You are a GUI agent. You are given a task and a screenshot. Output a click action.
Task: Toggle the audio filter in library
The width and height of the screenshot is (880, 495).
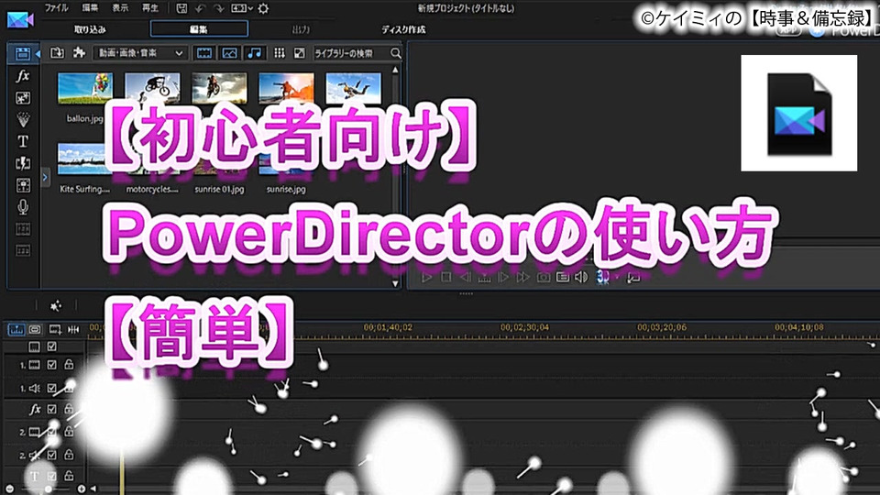tap(254, 53)
